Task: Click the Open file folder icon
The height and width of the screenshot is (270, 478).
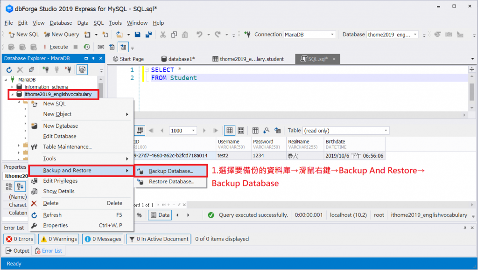Action: [x=119, y=35]
